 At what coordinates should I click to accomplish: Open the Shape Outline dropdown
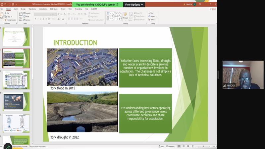click(139, 16)
